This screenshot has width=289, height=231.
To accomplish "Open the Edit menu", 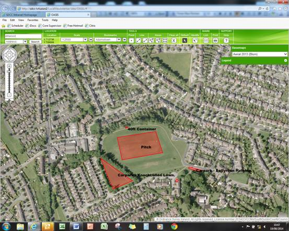I will [x=13, y=20].
